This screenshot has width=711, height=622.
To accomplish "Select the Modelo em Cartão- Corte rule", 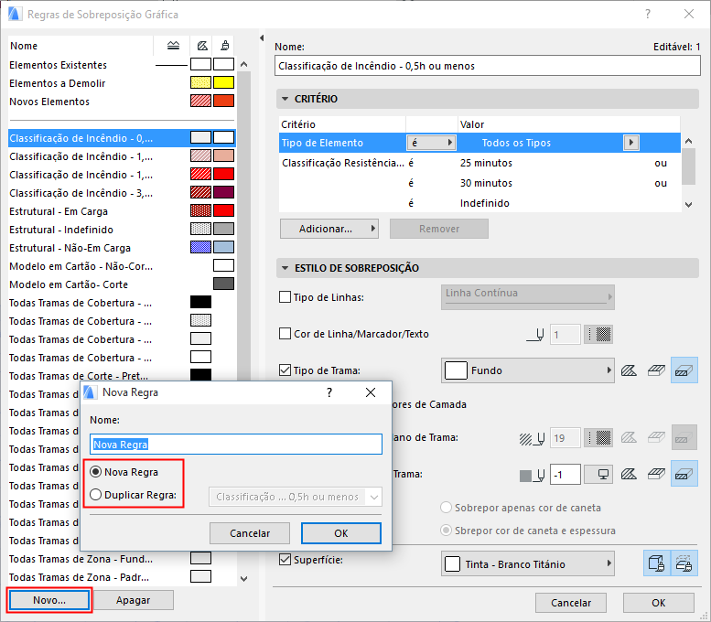I will (122, 284).
